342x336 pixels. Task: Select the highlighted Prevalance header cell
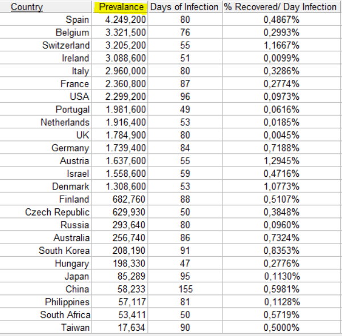pyautogui.click(x=120, y=7)
